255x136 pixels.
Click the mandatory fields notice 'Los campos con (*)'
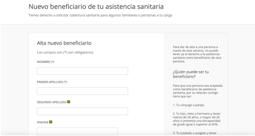pyautogui.click(x=65, y=52)
